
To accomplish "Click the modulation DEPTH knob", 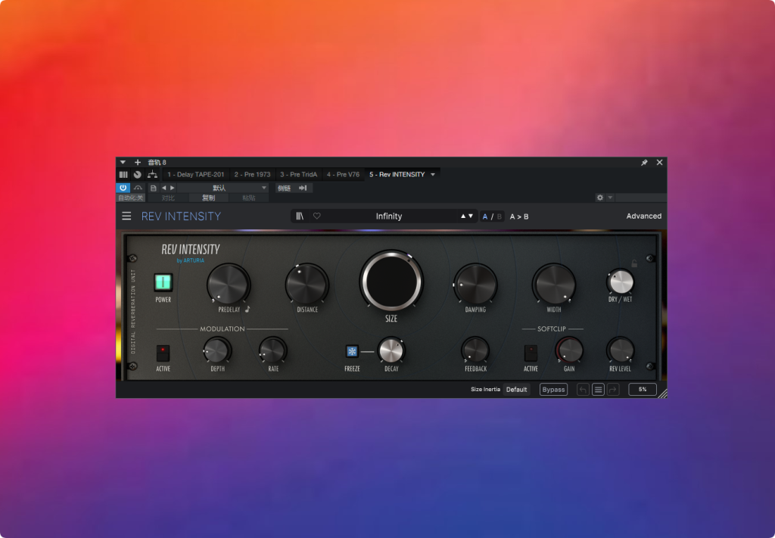I will coord(217,351).
